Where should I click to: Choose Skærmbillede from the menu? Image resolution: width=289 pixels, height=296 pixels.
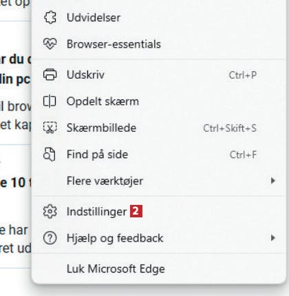[159, 128]
